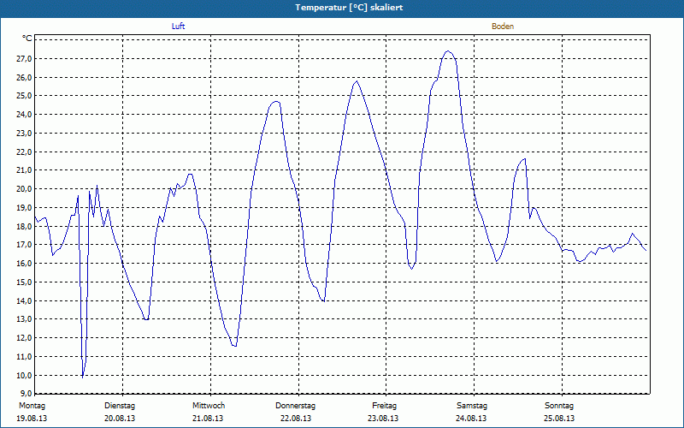Image resolution: width=684 pixels, height=428 pixels.
Task: Click the '°C' axis unit label
Action: pos(27,39)
